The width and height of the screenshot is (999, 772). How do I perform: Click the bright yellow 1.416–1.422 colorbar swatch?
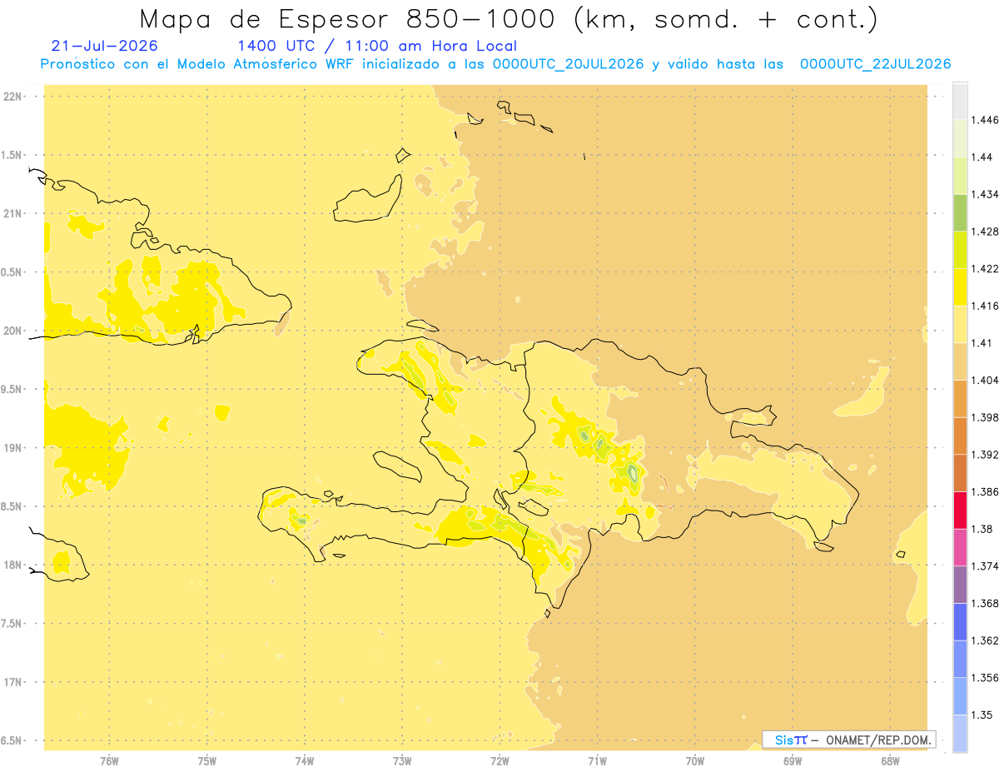coord(960,286)
